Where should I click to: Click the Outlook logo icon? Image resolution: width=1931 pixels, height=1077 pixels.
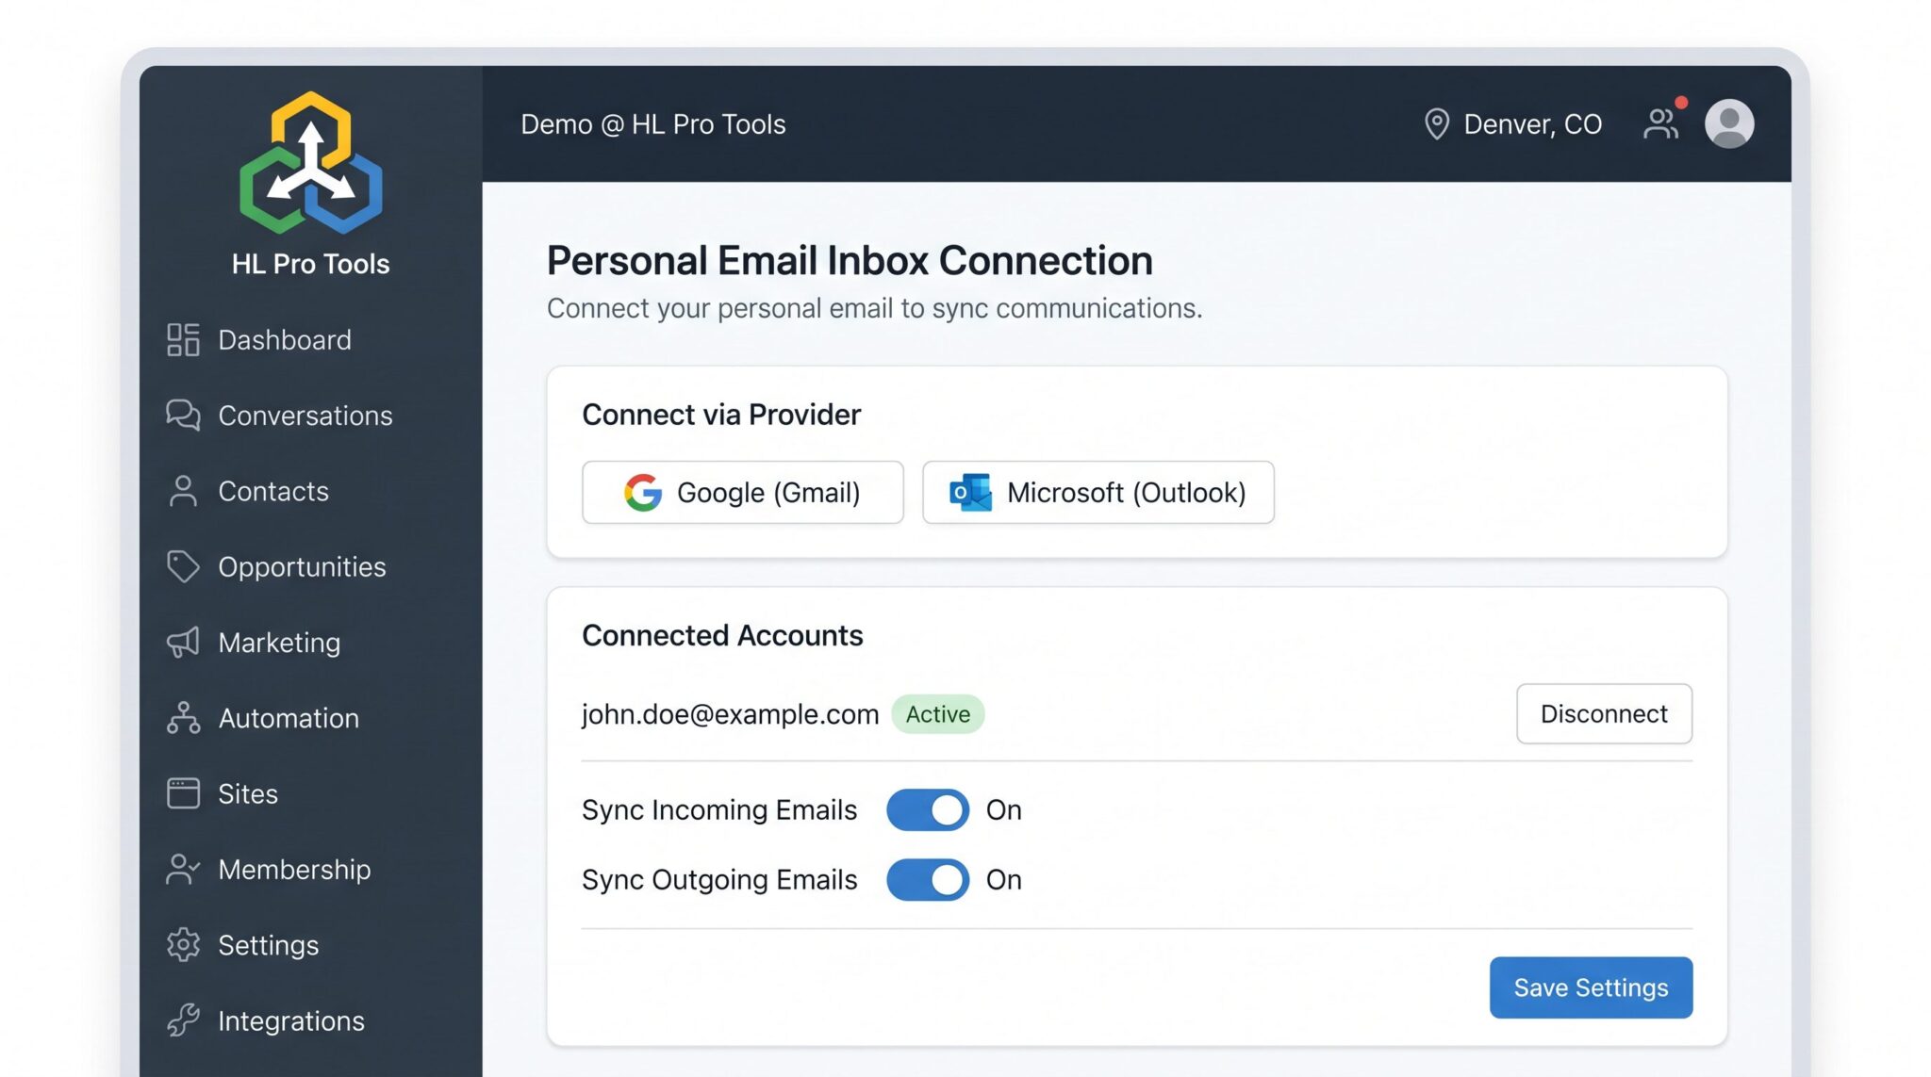970,492
